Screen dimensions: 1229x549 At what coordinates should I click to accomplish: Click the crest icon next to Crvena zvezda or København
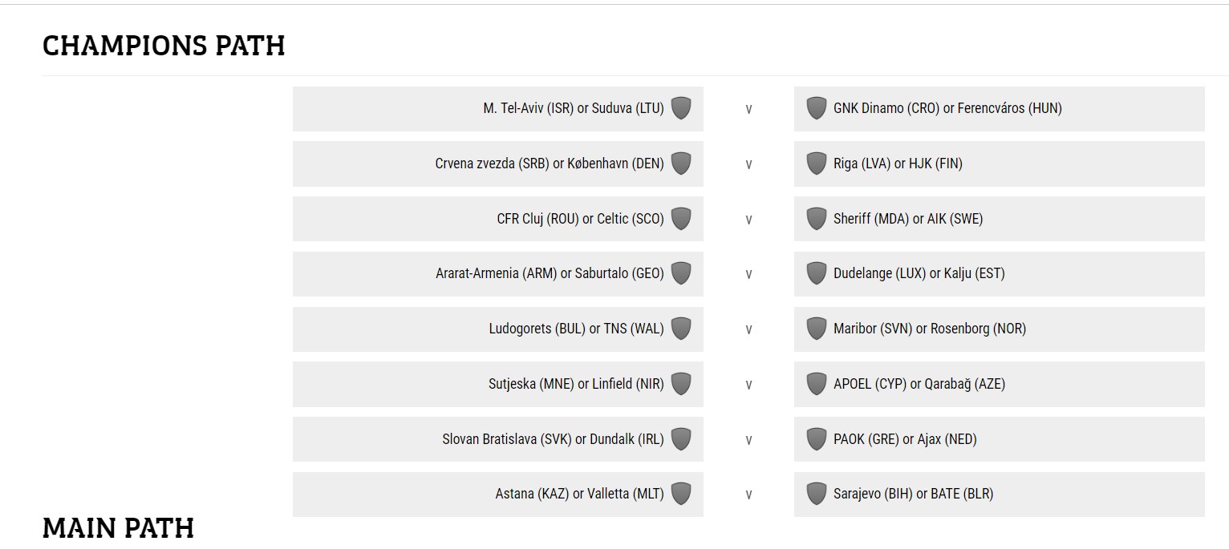(x=681, y=163)
